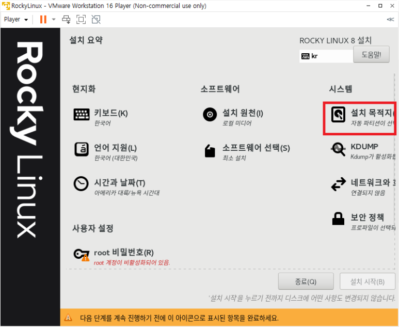This screenshot has width=399, height=327.
Task: Click the installation source disc icon
Action: 210,114
